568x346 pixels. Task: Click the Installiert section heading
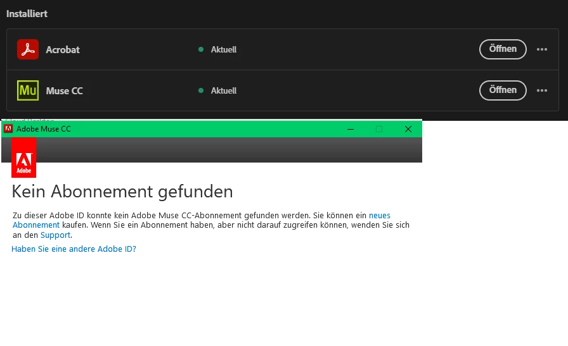point(27,14)
